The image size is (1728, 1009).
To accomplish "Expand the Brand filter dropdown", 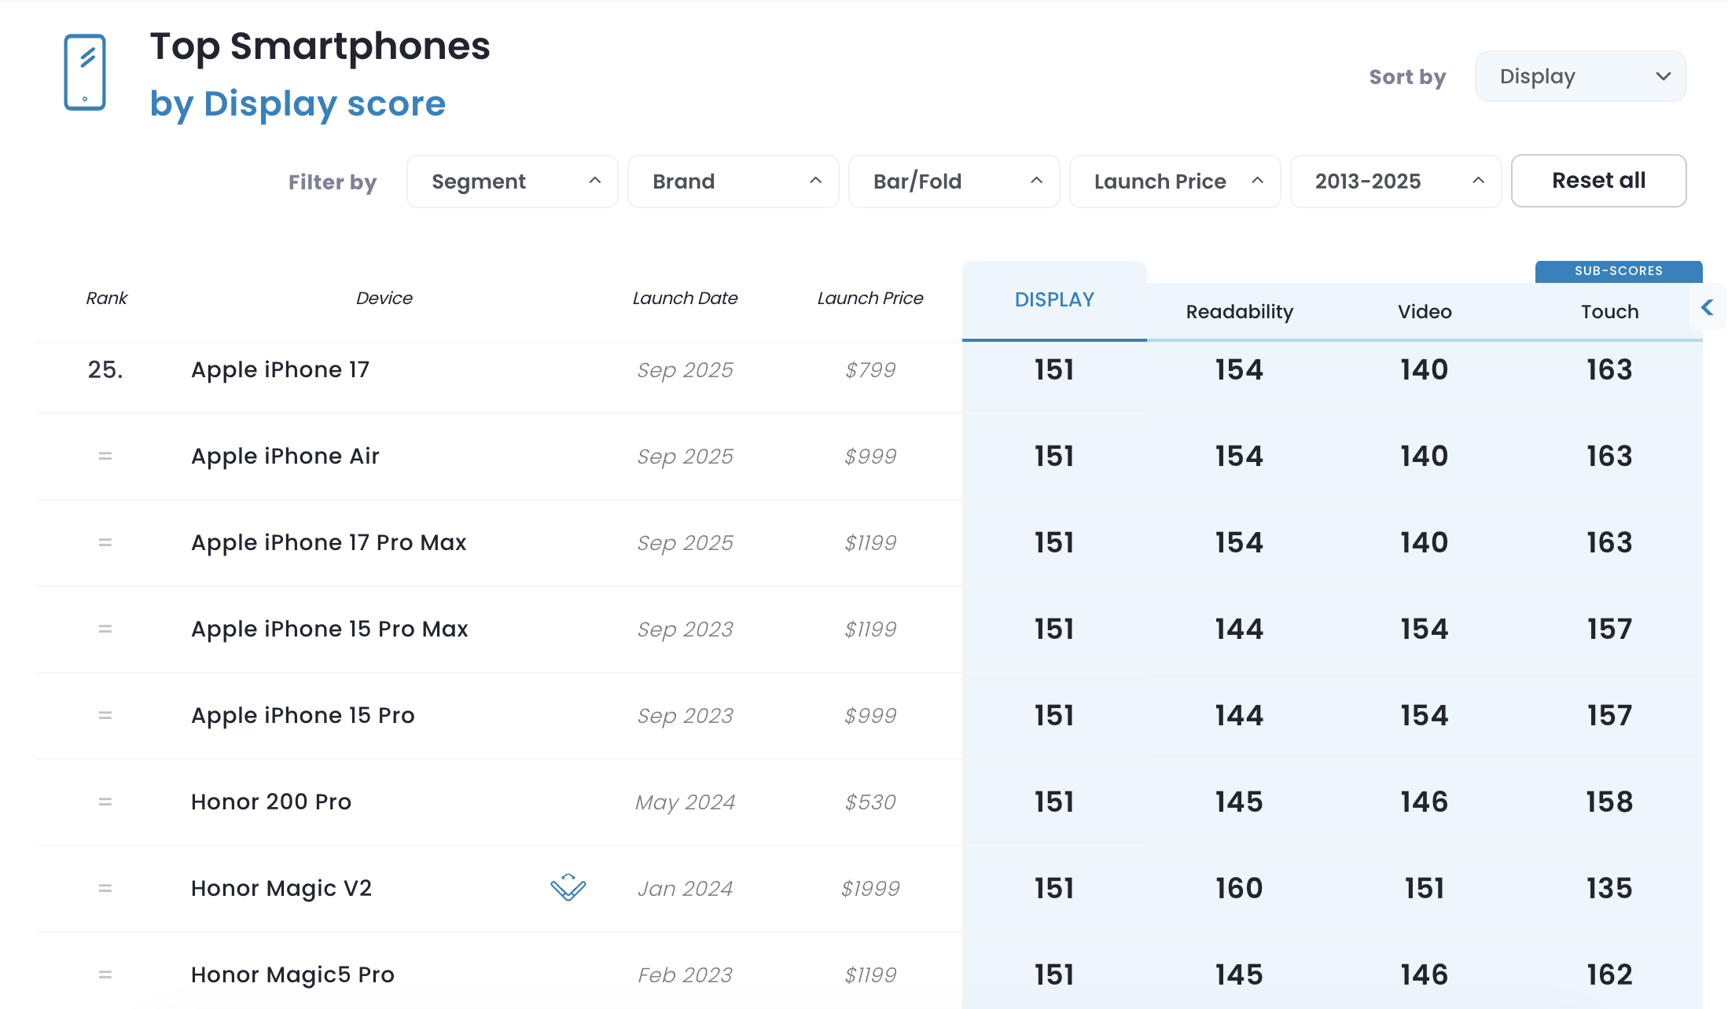I will [x=733, y=182].
